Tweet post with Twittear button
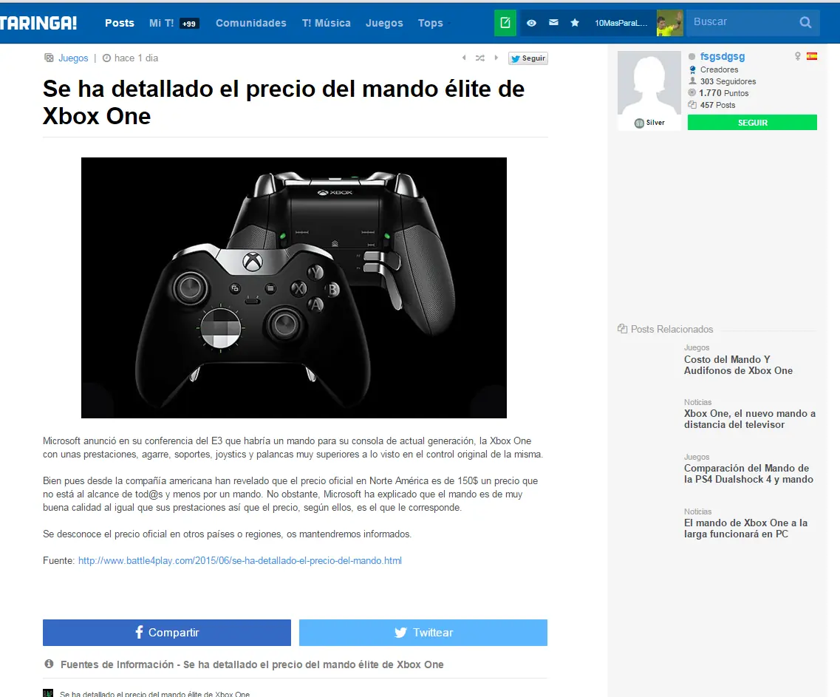 tap(423, 633)
